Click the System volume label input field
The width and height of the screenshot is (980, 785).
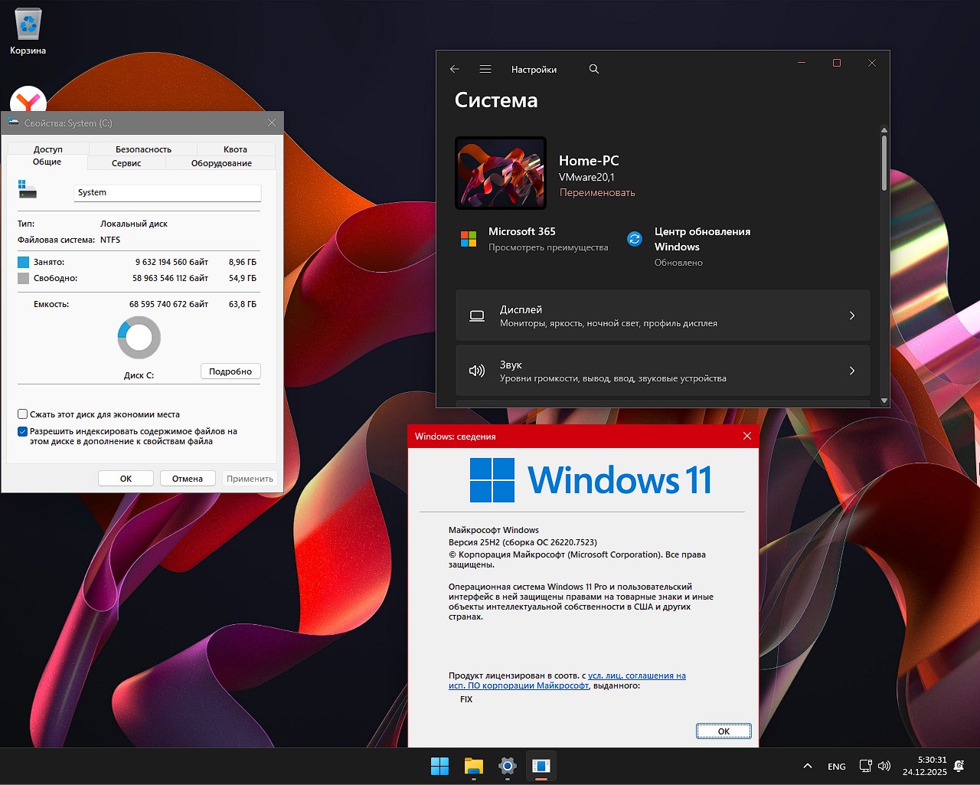pyautogui.click(x=167, y=192)
